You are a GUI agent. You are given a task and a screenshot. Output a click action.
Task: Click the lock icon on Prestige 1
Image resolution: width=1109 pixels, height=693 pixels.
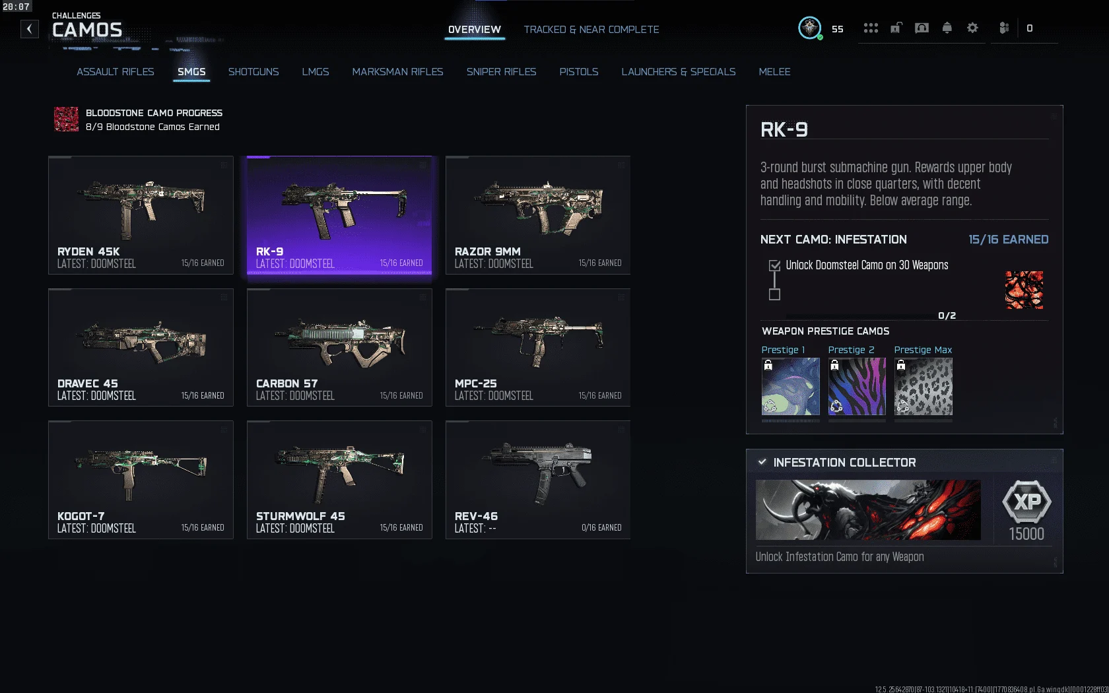pos(768,365)
